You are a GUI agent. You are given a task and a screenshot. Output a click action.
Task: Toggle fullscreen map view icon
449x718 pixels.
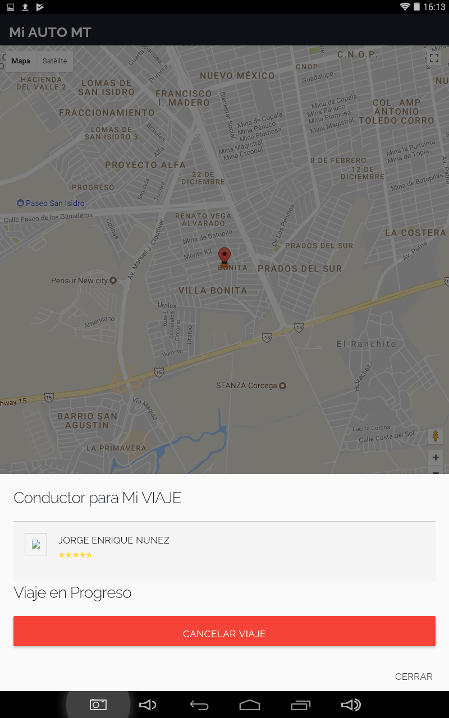coord(434,58)
